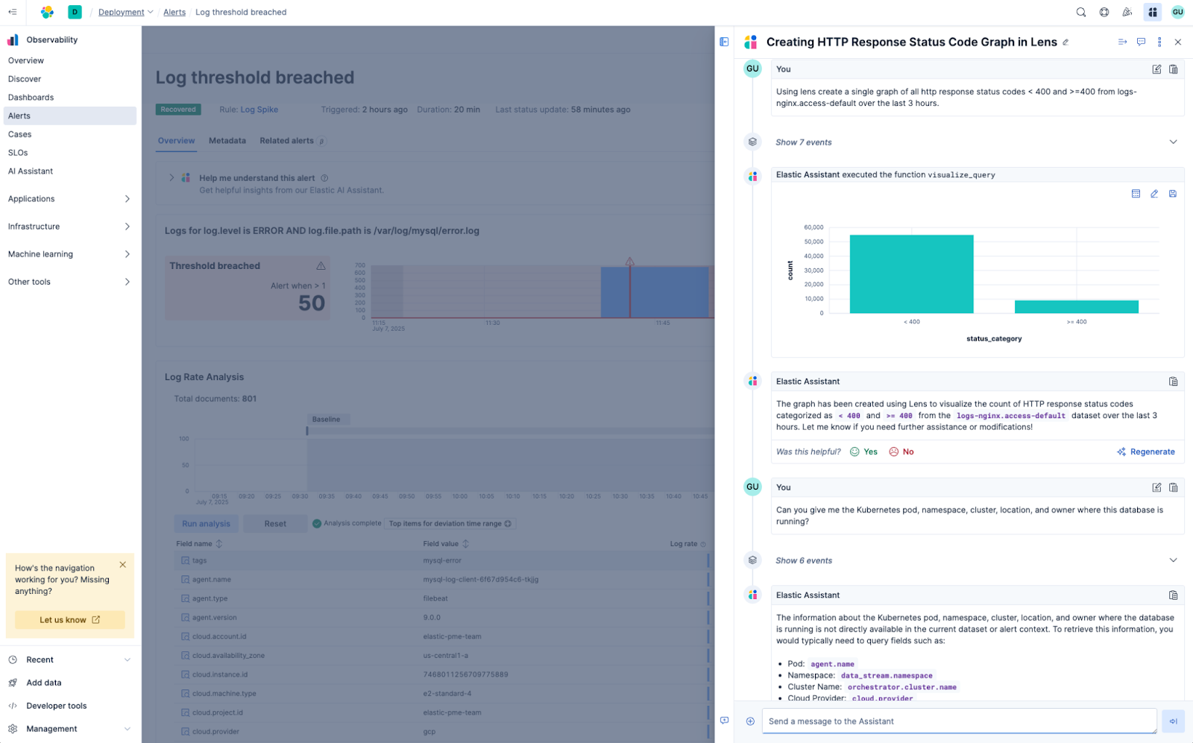Open the GU user avatar menu
Image resolution: width=1193 pixels, height=743 pixels.
pyautogui.click(x=1177, y=12)
